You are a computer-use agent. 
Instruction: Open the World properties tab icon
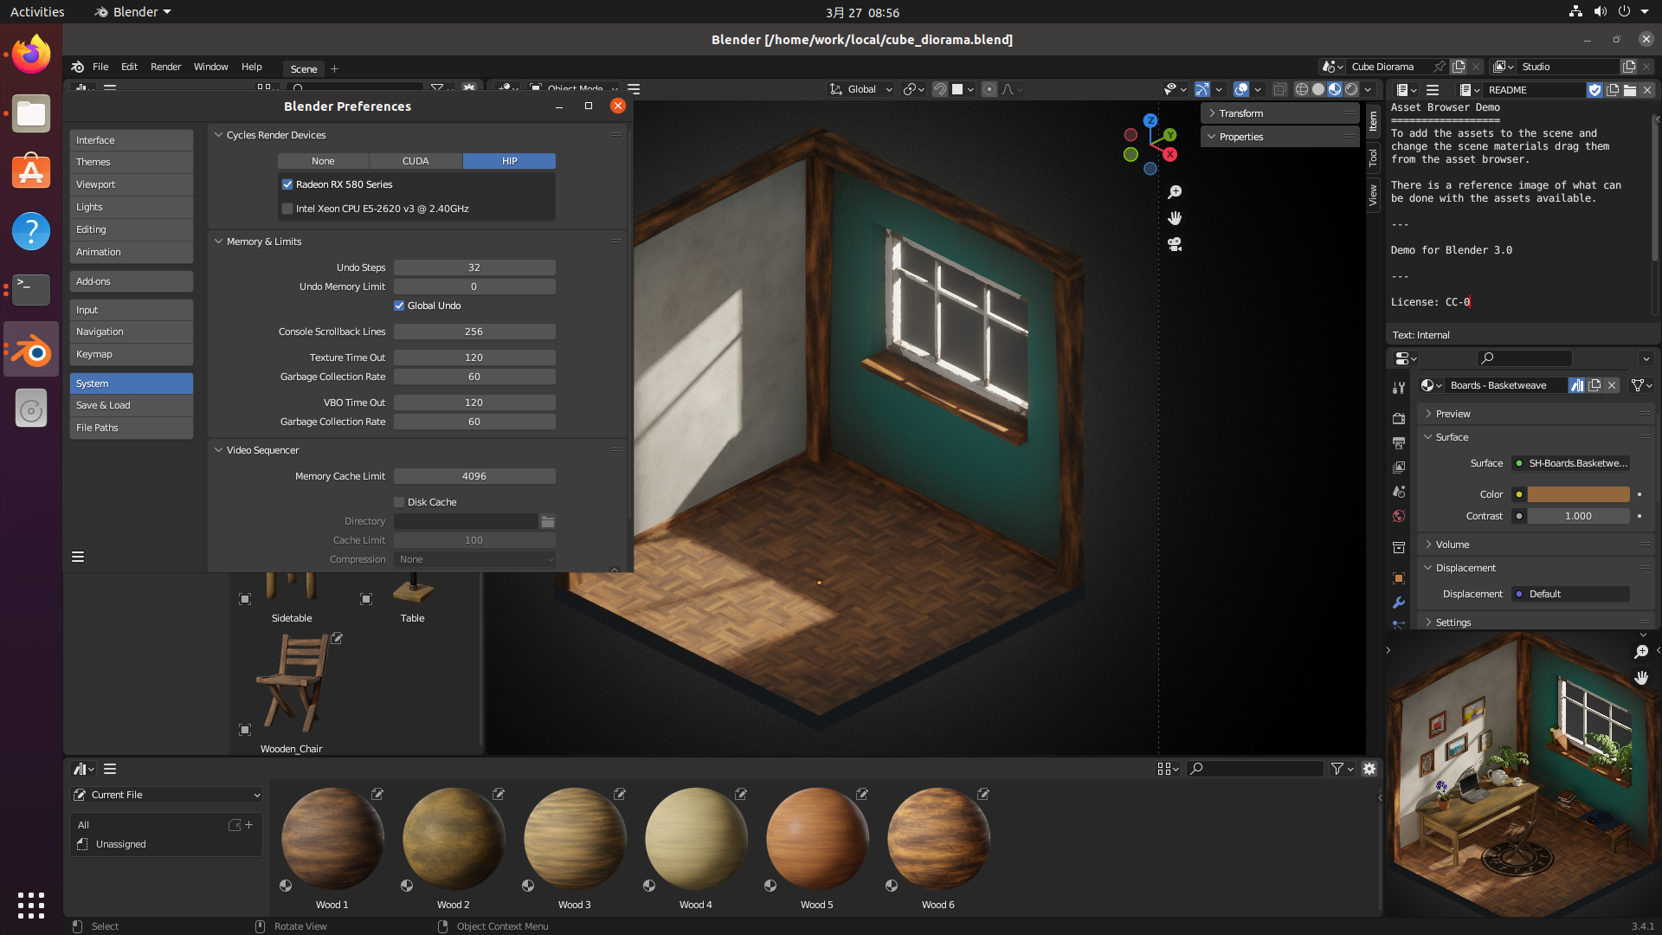click(x=1398, y=516)
